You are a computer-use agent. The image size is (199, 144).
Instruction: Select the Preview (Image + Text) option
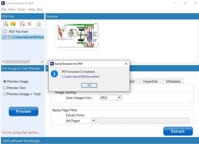(5, 94)
